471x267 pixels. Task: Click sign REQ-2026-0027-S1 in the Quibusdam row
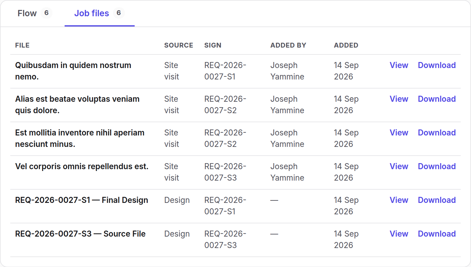coord(225,71)
